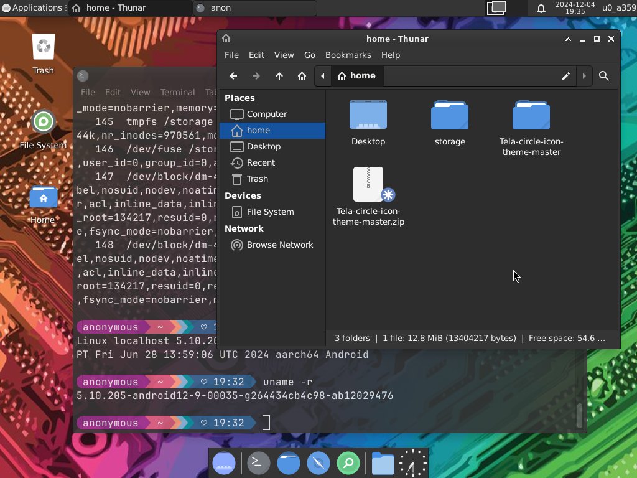Click terminal window title icon
Image resolution: width=637 pixels, height=478 pixels.
coord(83,75)
